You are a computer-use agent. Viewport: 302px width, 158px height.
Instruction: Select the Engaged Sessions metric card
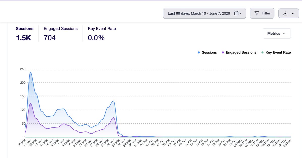point(61,33)
